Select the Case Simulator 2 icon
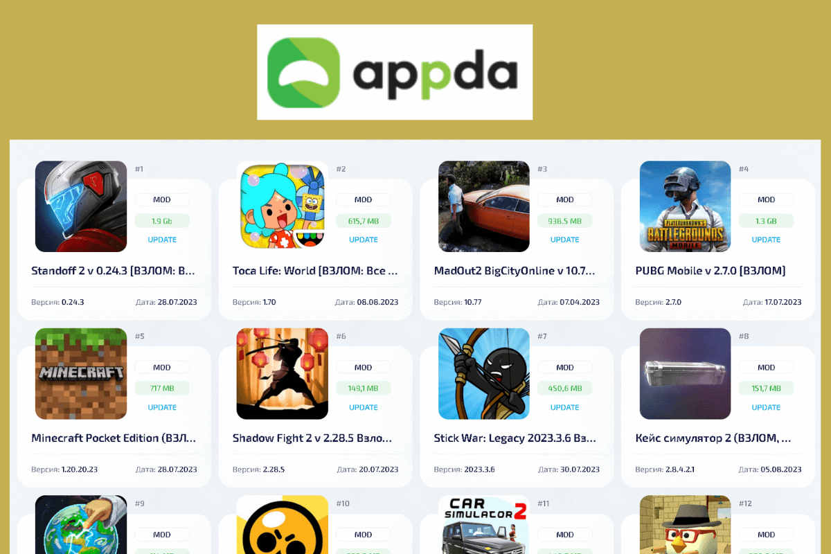The image size is (831, 554). pos(685,374)
